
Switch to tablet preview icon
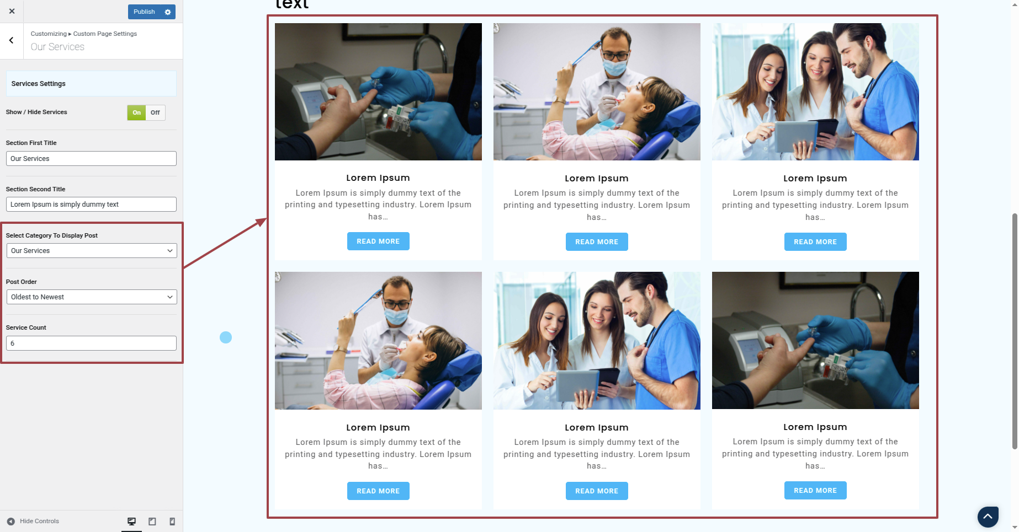point(152,521)
